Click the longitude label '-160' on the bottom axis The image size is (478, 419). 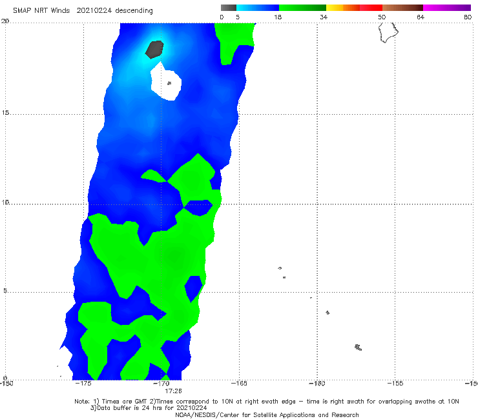317,383
